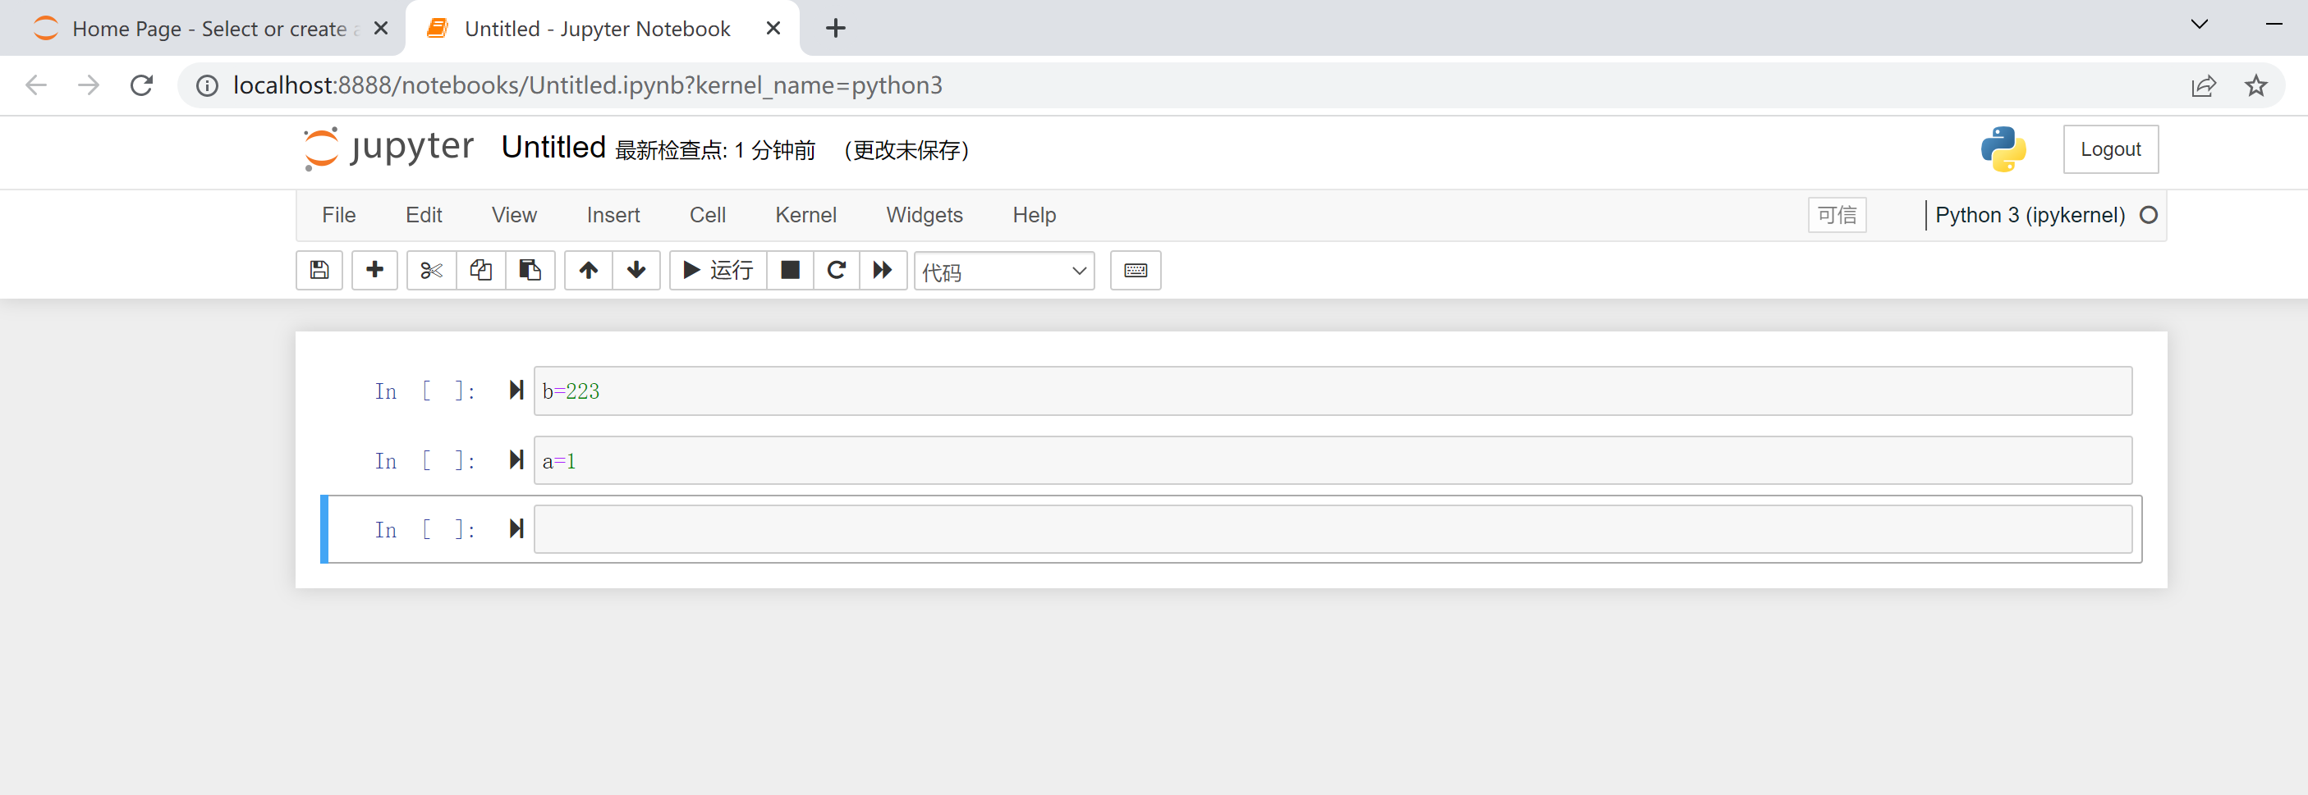The width and height of the screenshot is (2308, 795).
Task: Click into the a=1 code cell
Action: 1333,461
